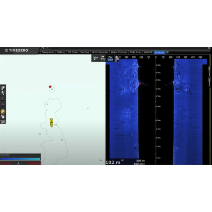Switch to the Navigation workspace tab
212x212 pixels.
point(48,52)
